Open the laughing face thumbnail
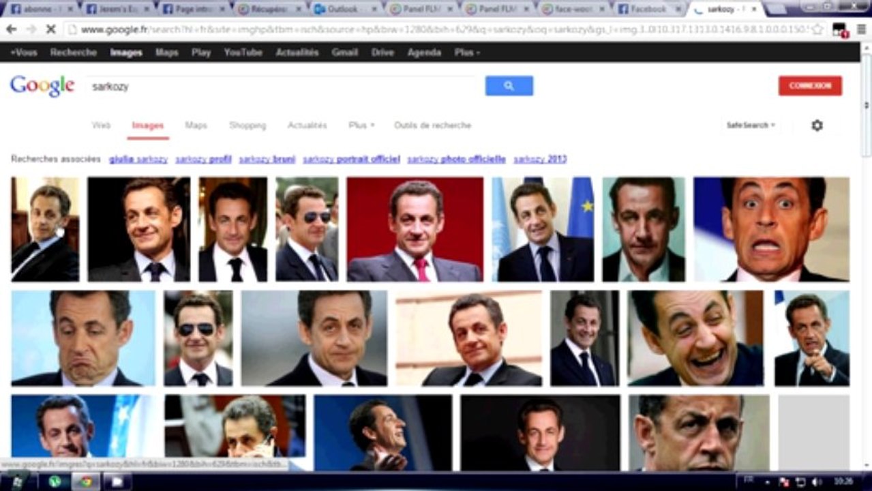The width and height of the screenshot is (872, 491). coord(696,338)
